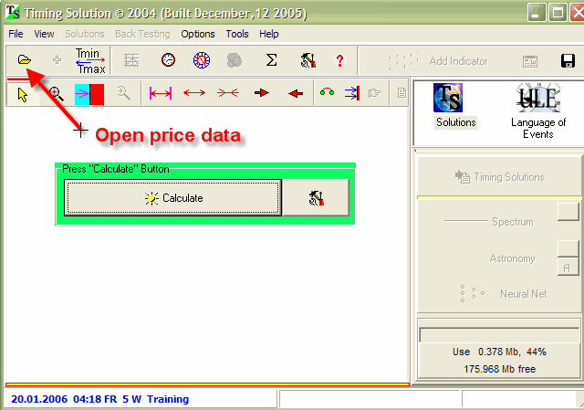Open the Tools menu
Image resolution: width=584 pixels, height=410 pixels.
[237, 34]
